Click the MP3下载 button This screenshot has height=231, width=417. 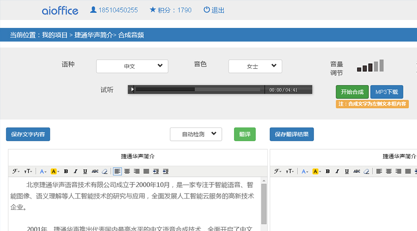click(386, 91)
